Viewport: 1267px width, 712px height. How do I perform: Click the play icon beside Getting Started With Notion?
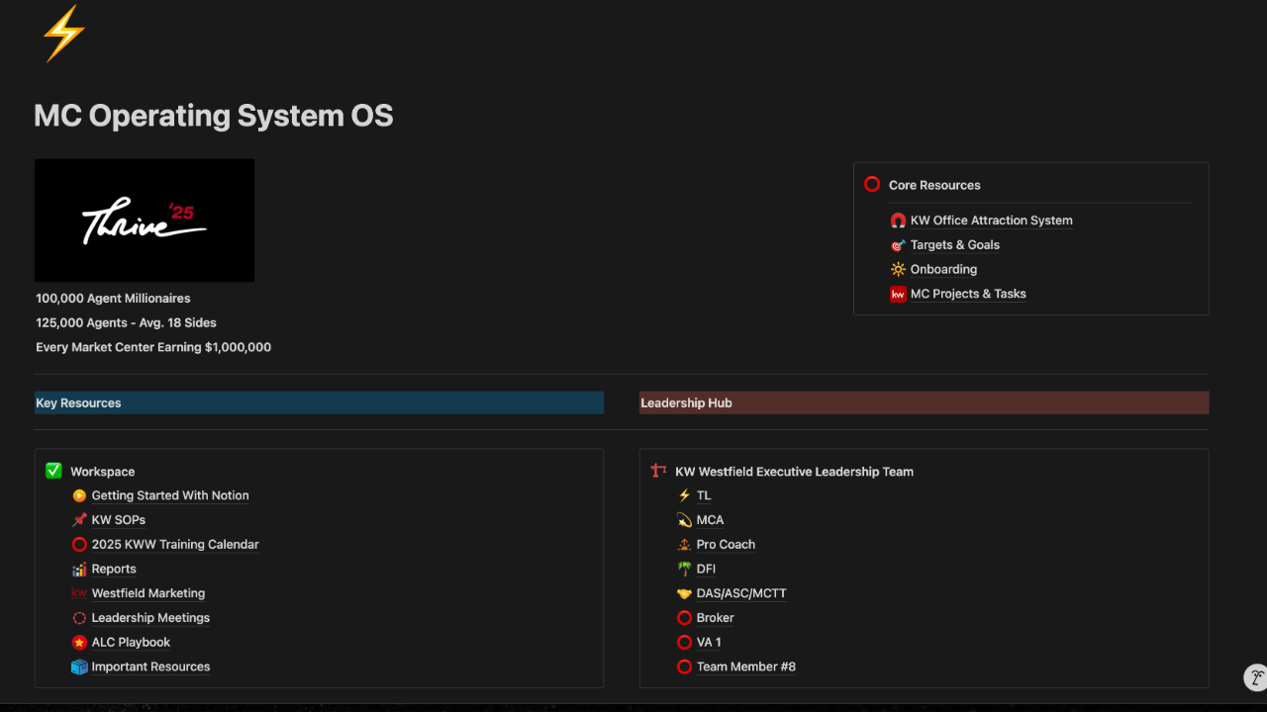click(79, 495)
